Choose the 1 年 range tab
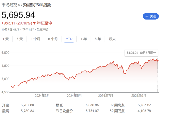Image resolution: width=170 pixels, height=115 pixels. 84,39
